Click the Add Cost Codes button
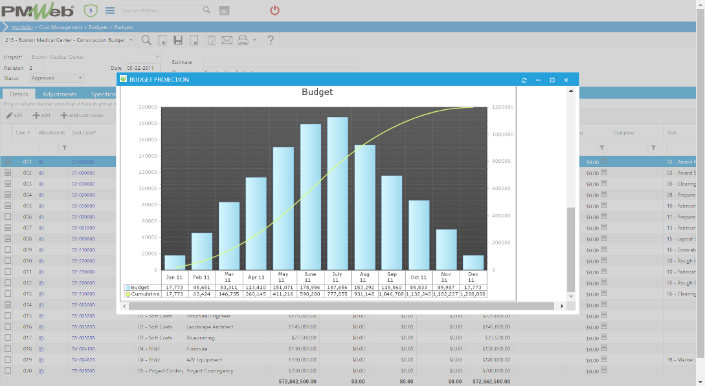The image size is (705, 386). (82, 115)
